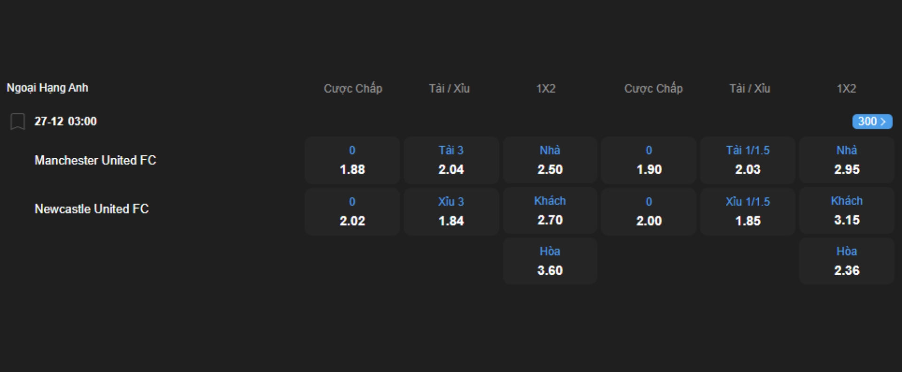Open Newcastle United FC team link
Viewport: 902px width, 372px height.
tap(92, 209)
